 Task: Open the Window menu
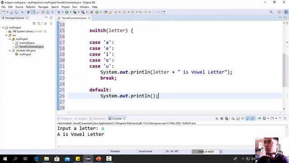[84, 7]
